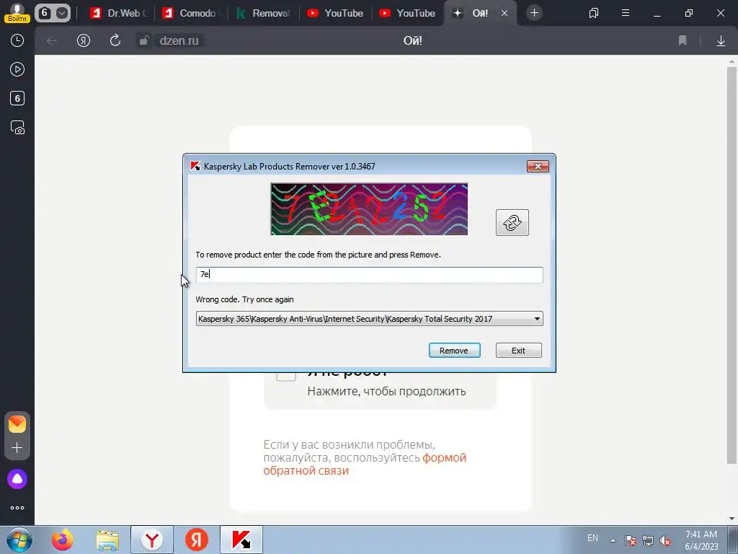Reload the current page
The height and width of the screenshot is (554, 738).
(x=115, y=40)
